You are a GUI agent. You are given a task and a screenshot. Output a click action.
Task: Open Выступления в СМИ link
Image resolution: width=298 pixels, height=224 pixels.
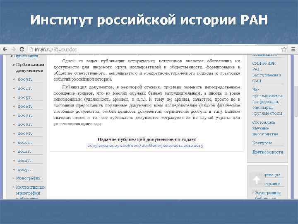click(x=267, y=78)
